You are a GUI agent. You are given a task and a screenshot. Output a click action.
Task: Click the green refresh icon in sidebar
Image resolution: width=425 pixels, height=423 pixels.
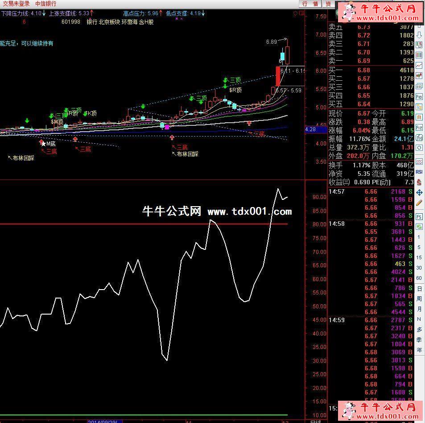(x=419, y=227)
